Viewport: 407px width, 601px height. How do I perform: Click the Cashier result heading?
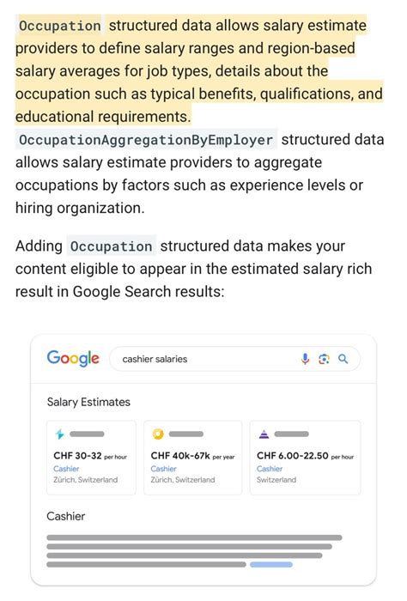point(66,516)
